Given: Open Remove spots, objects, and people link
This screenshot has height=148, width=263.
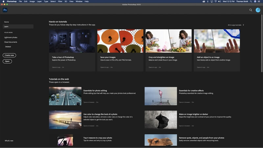Looking at the screenshot, I should (202, 138).
